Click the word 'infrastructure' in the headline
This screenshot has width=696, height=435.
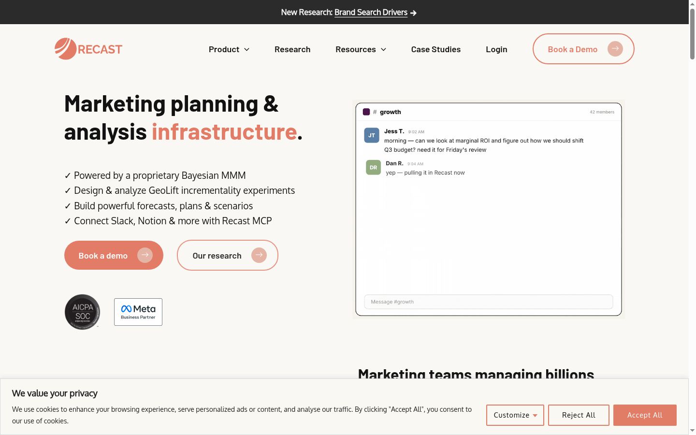224,131
